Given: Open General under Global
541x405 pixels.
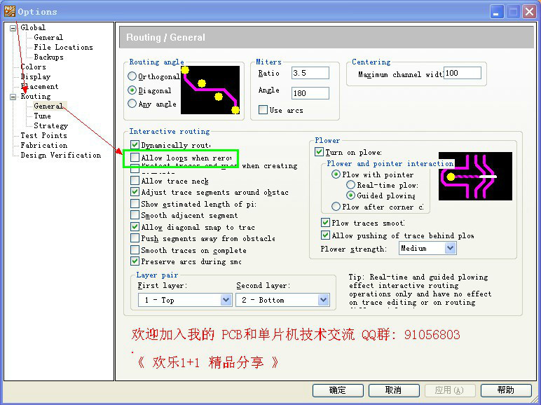Looking at the screenshot, I should click(48, 37).
